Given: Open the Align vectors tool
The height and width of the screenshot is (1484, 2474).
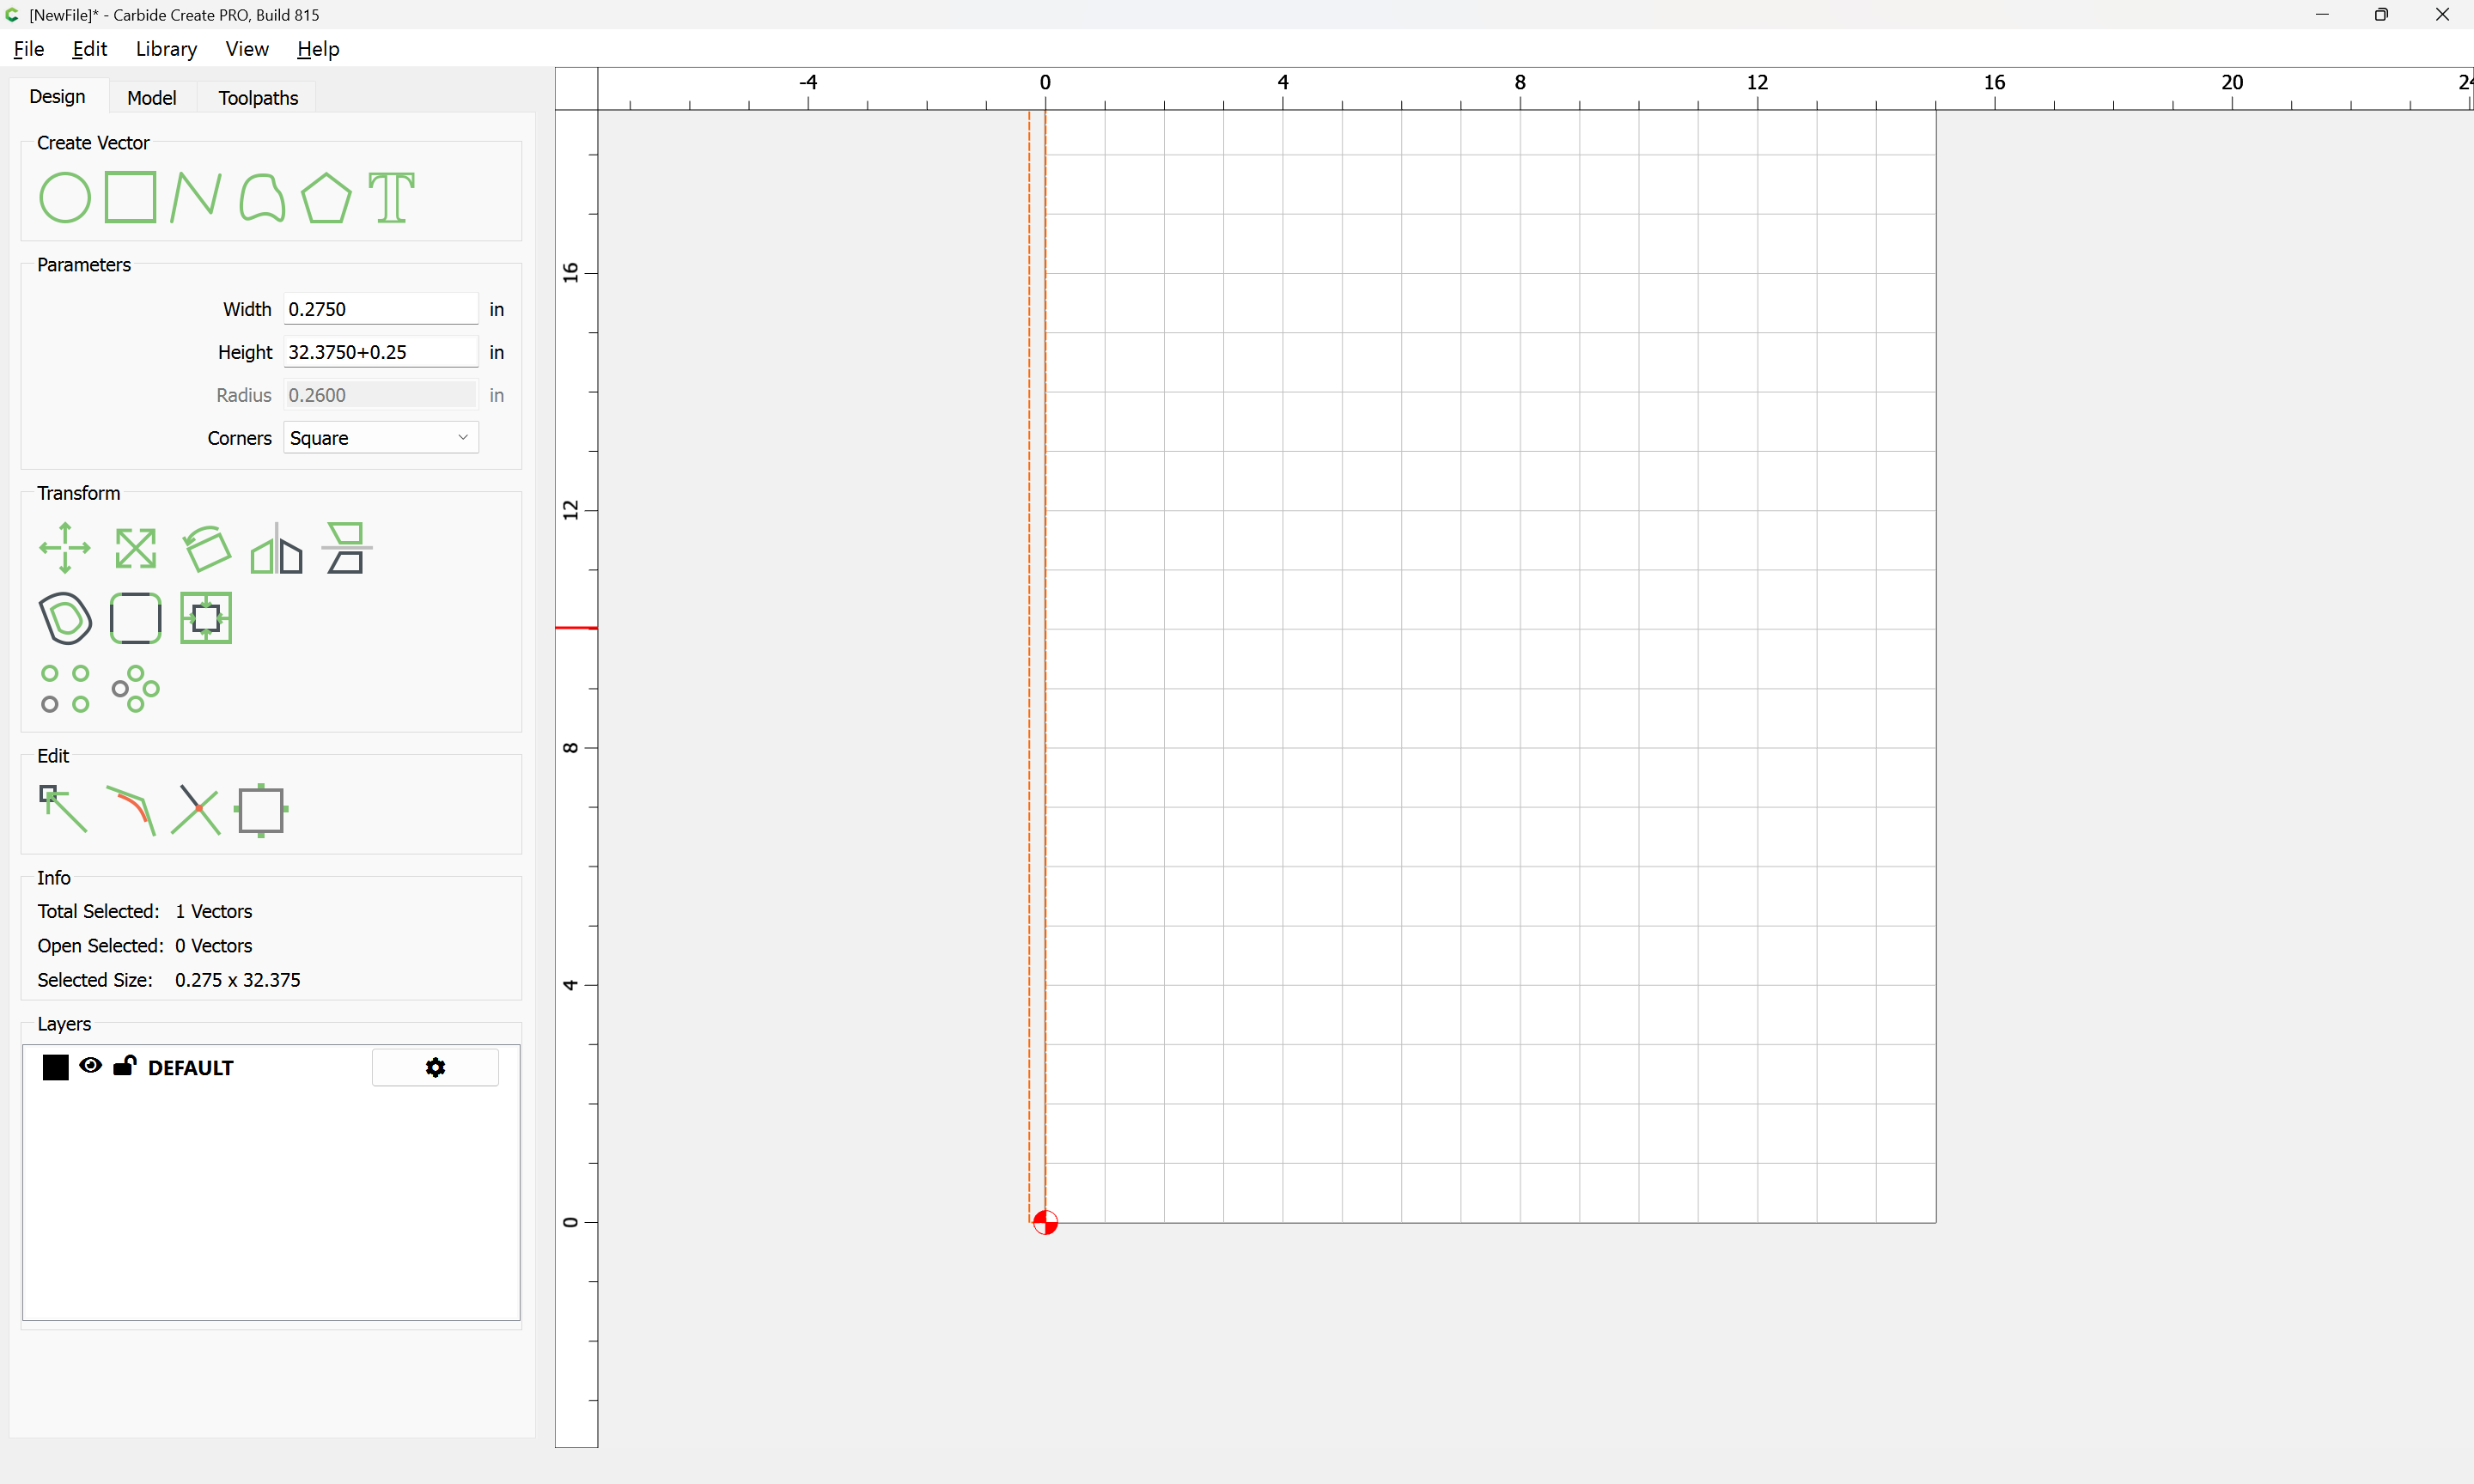Looking at the screenshot, I should [346, 548].
